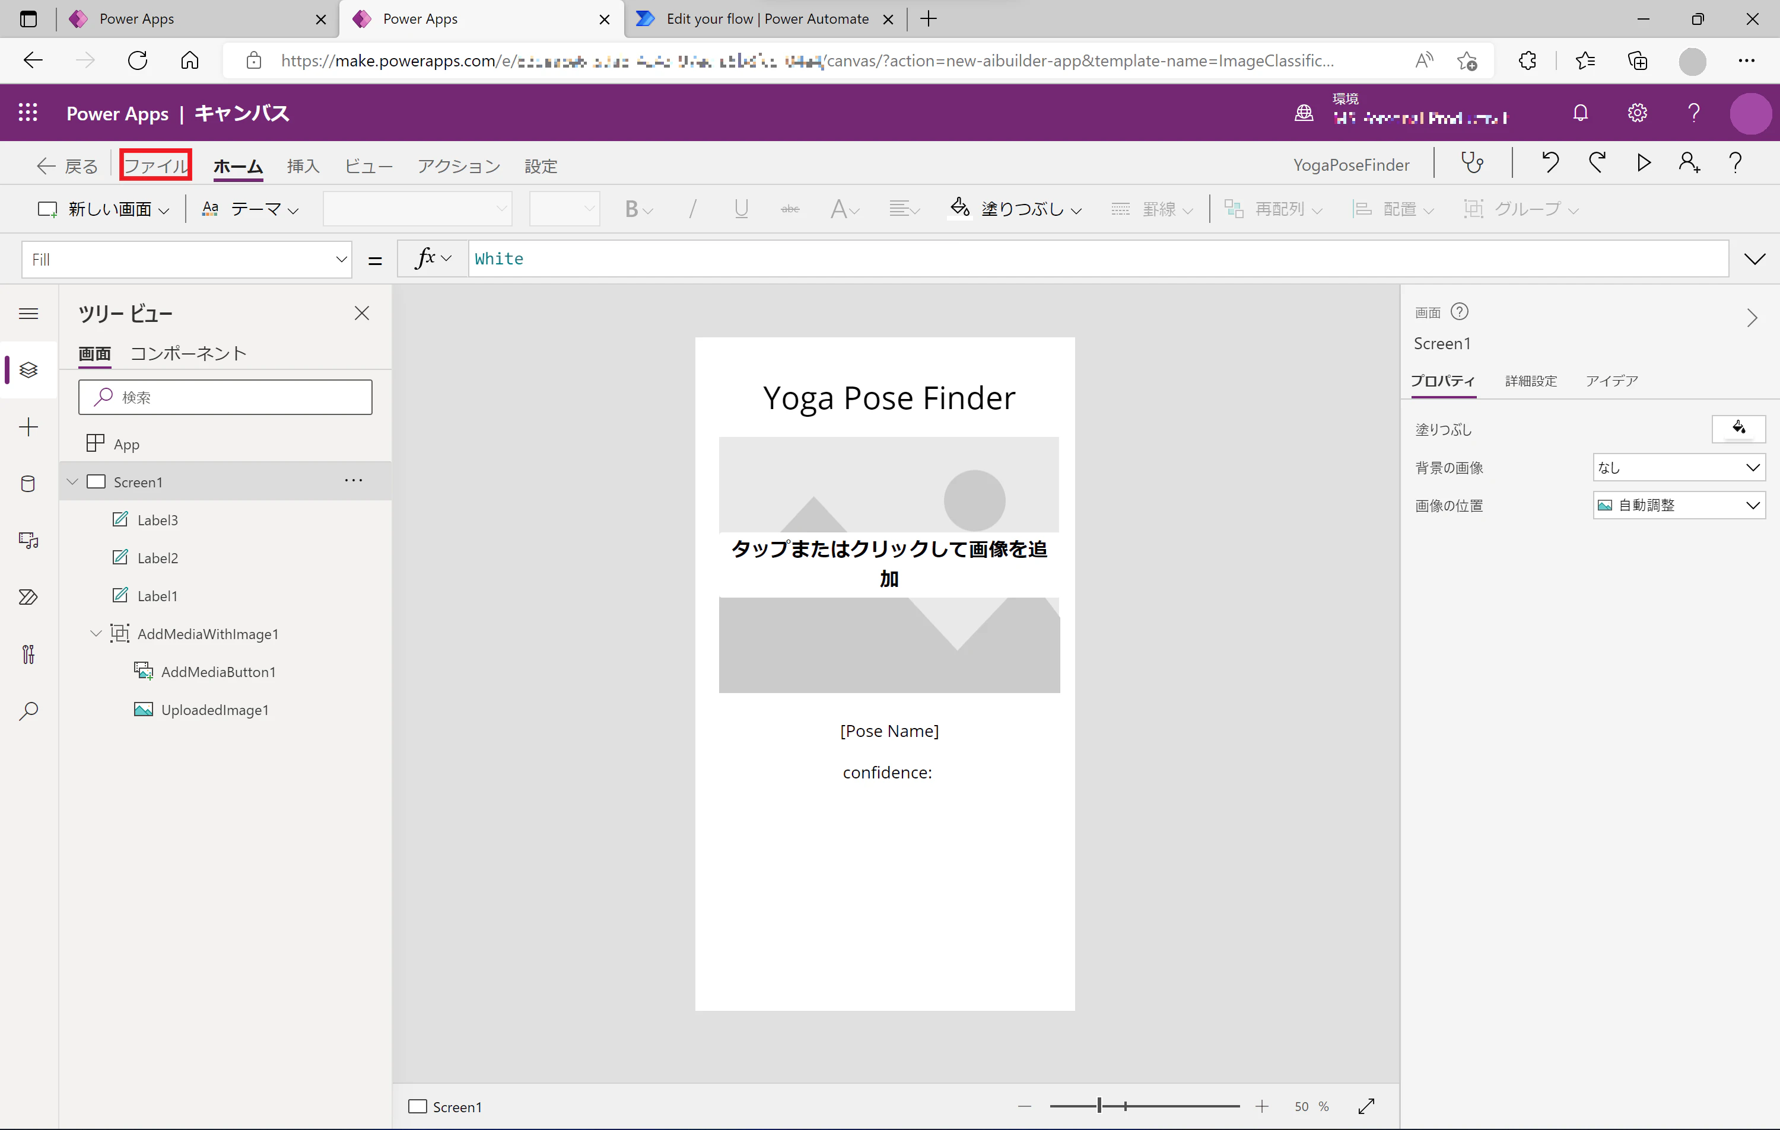Collapse the Screen1 tree node
This screenshot has height=1130, width=1780.
pyautogui.click(x=72, y=481)
